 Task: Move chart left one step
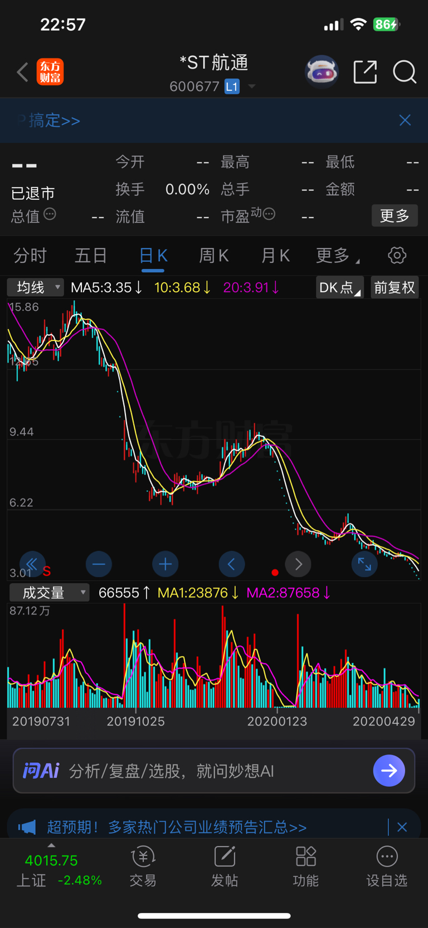(231, 564)
